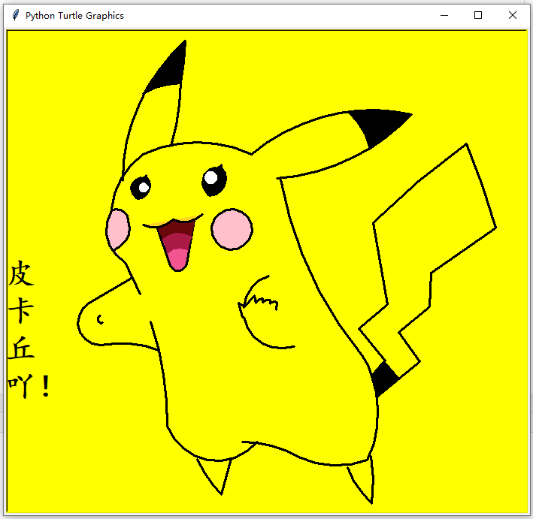Click the black tip of the upright ear
Viewport: 533px width, 519px height.
(171, 70)
